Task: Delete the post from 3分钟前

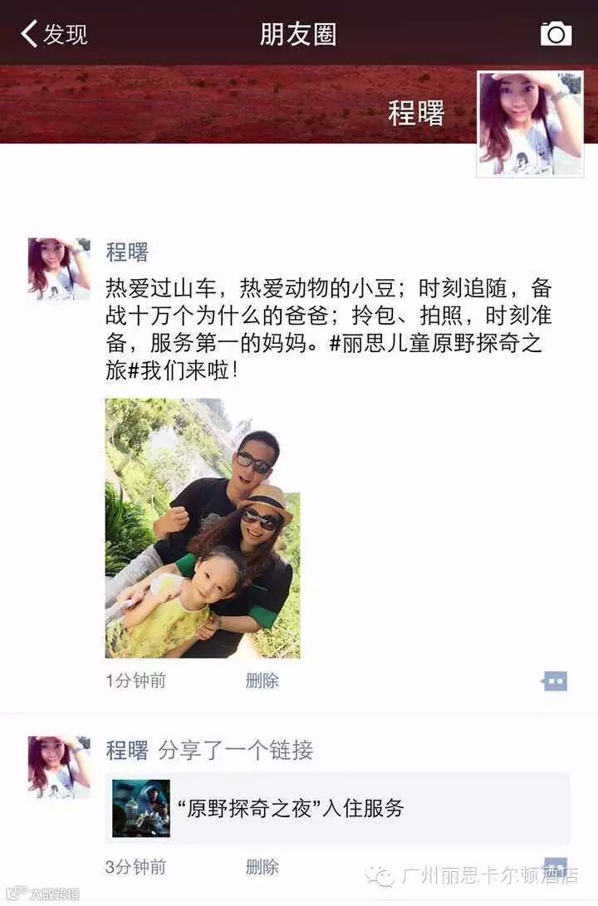Action: coord(262,867)
